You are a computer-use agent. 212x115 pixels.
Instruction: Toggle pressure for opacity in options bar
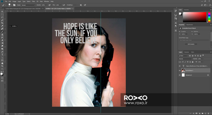pyautogui.click(x=49, y=5)
